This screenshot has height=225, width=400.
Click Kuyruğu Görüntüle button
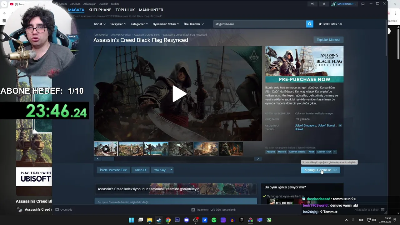coord(321,170)
